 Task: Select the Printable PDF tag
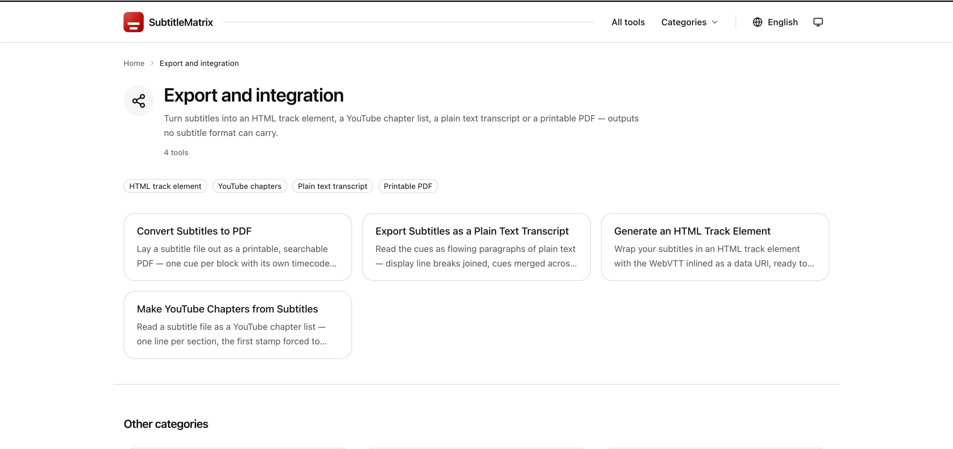pos(408,186)
